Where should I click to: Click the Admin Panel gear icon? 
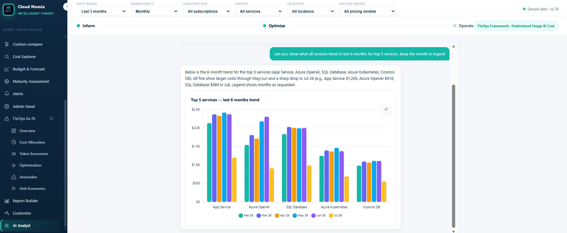(7, 106)
